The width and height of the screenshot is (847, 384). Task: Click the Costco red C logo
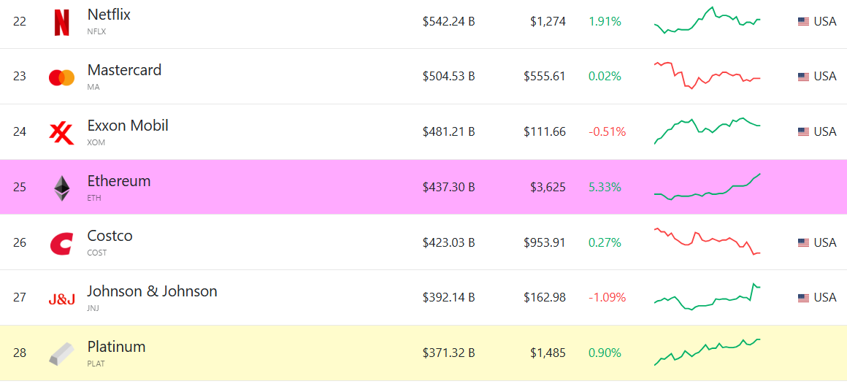[x=61, y=243]
